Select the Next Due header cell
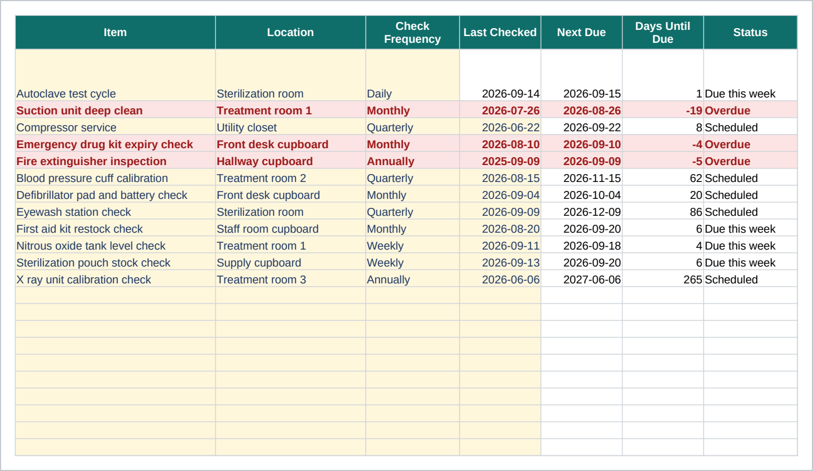 (581, 33)
